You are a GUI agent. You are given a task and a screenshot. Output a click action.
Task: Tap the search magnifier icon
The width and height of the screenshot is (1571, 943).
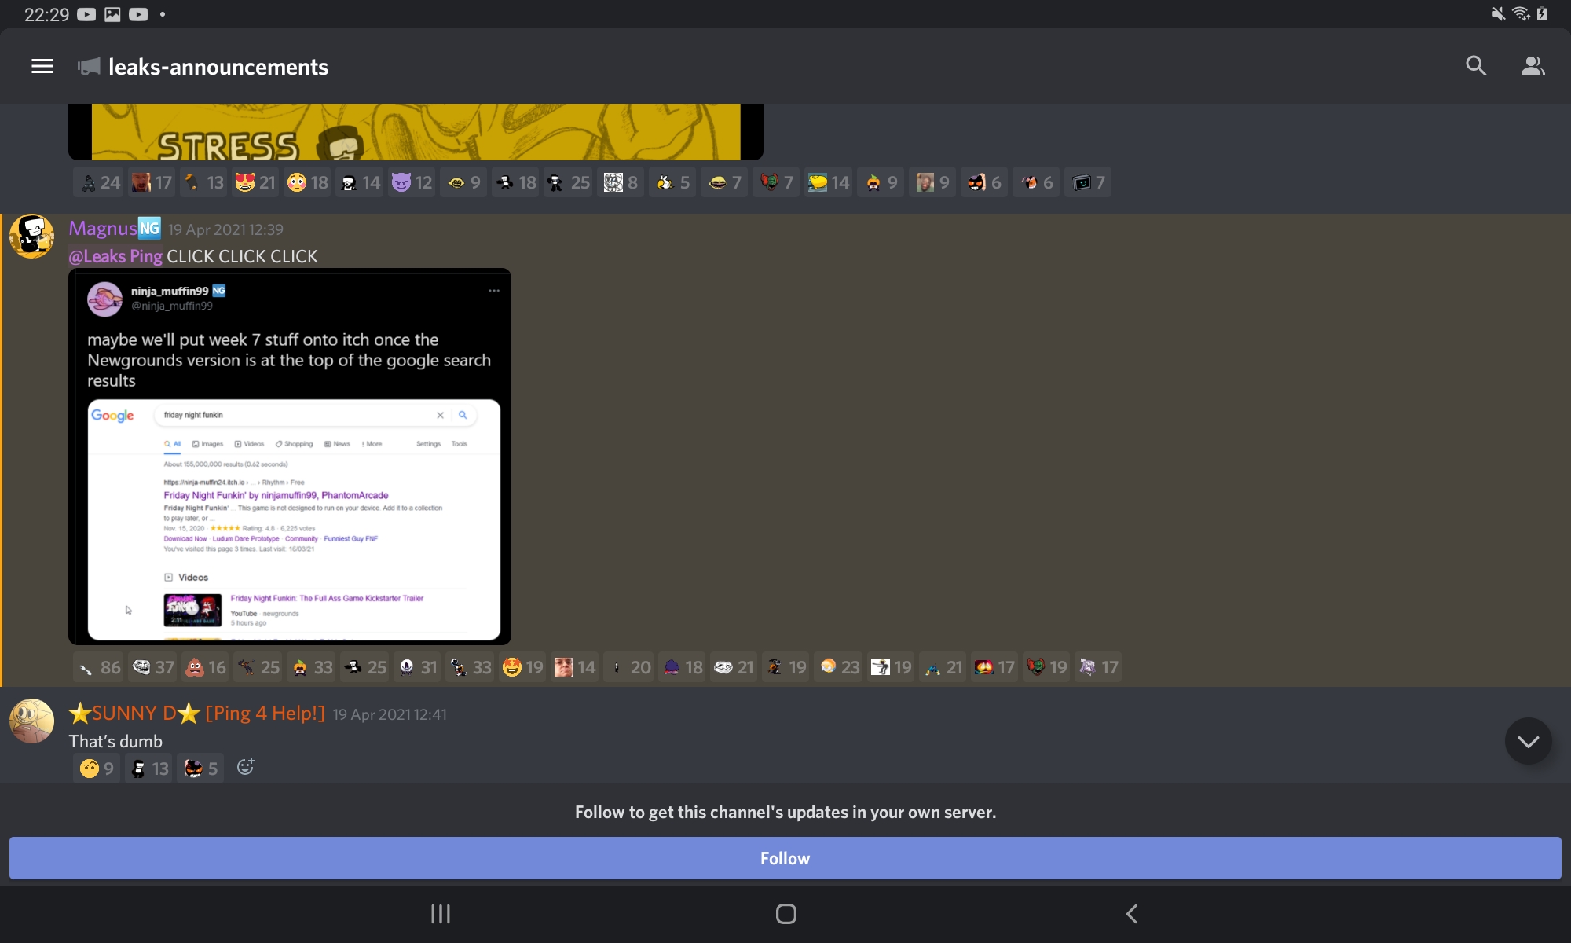(1476, 67)
